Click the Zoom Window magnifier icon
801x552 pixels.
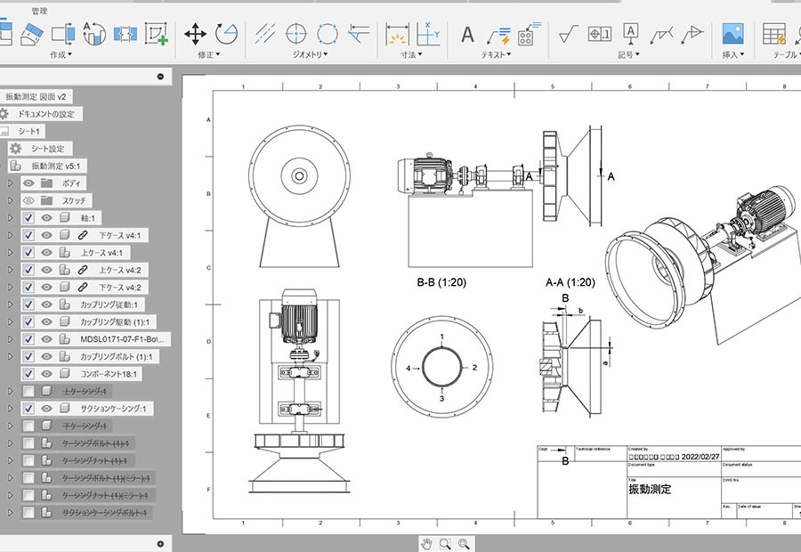tap(464, 543)
